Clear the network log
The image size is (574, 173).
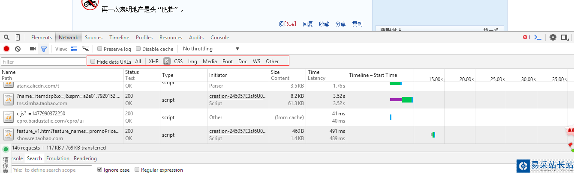[x=18, y=49]
